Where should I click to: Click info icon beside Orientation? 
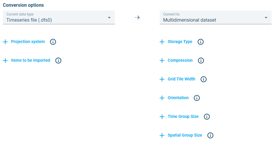coord(197,98)
